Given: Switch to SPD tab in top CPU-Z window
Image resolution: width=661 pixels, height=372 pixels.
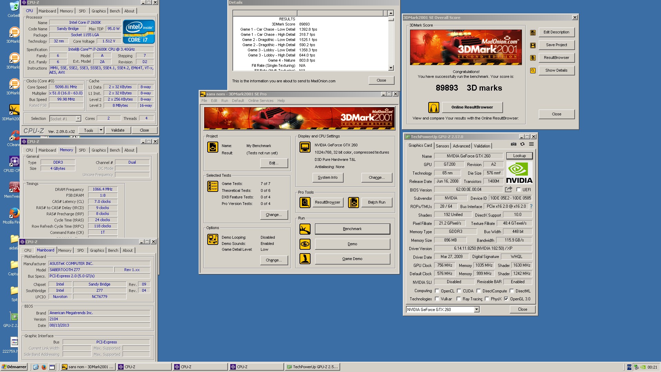Looking at the screenshot, I should (x=82, y=11).
